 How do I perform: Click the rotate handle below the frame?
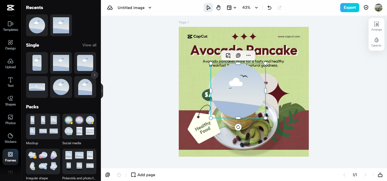238,127
